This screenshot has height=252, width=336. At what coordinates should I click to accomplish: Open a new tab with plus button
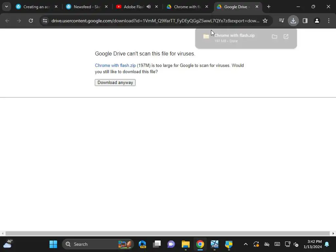coord(269,7)
